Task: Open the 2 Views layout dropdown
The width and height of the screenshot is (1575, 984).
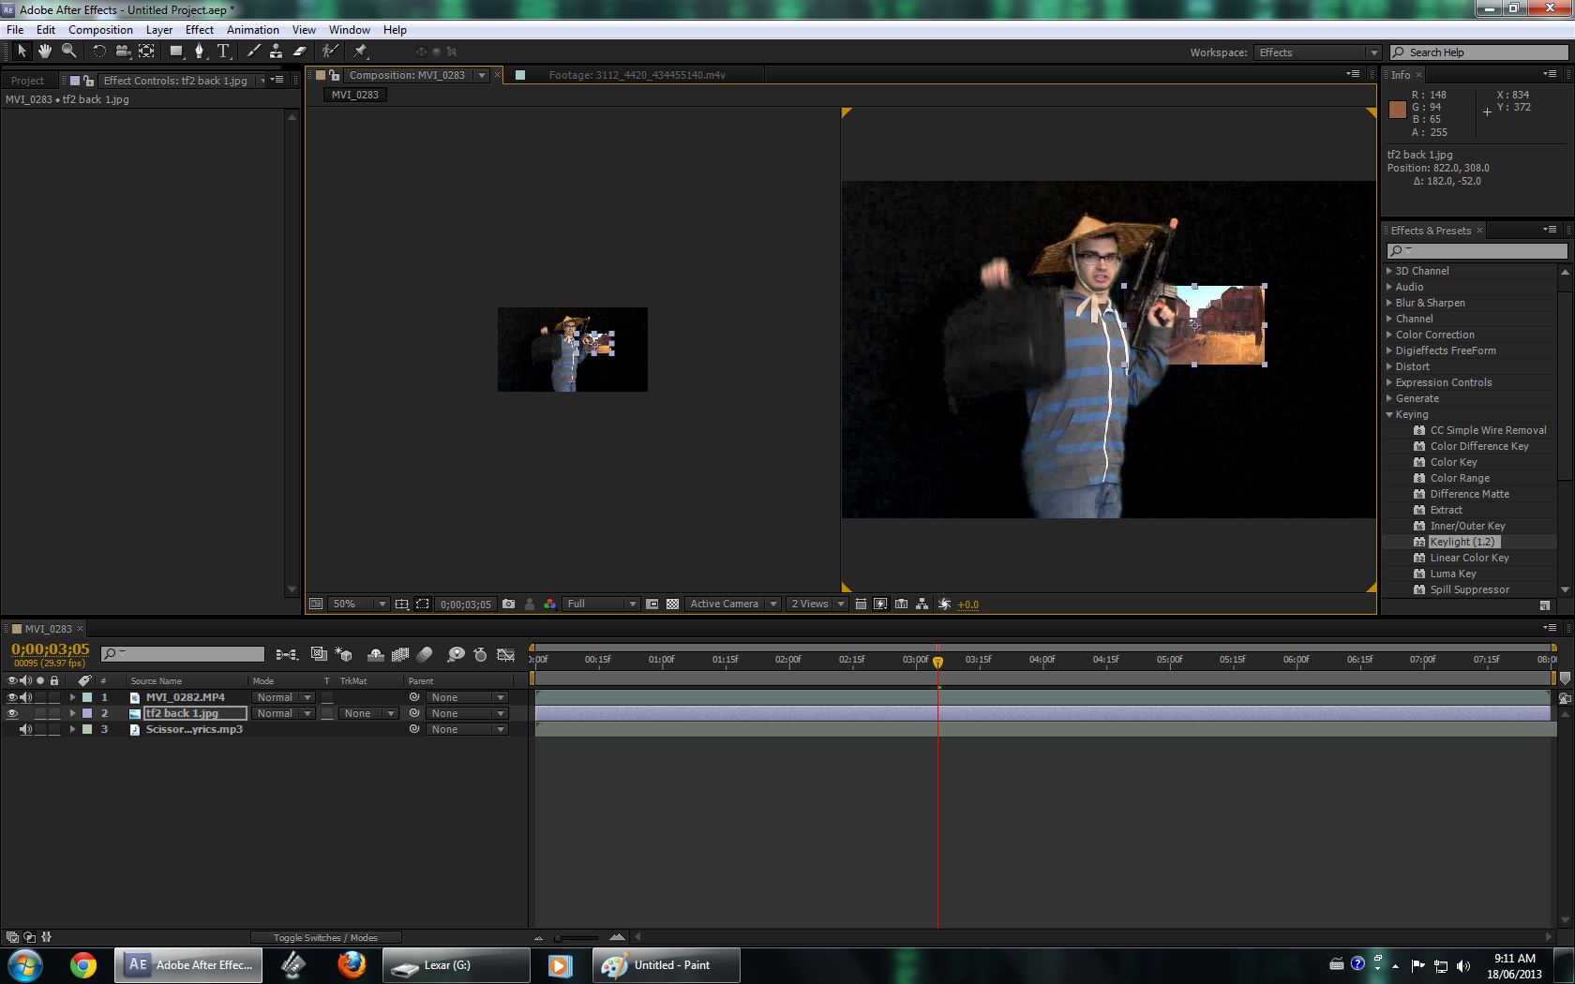Action: coord(817,604)
